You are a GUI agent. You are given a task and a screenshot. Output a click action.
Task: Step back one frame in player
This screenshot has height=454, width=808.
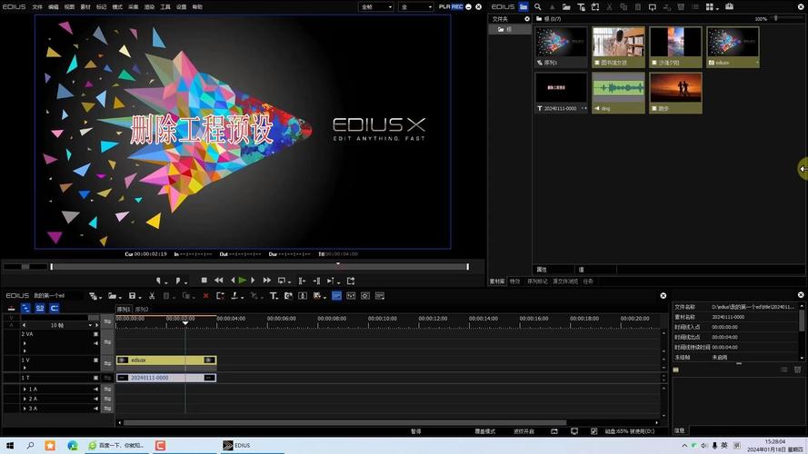click(233, 281)
